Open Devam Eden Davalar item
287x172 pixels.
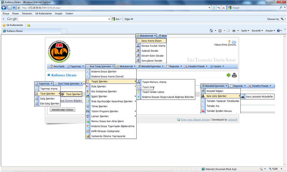151,56
